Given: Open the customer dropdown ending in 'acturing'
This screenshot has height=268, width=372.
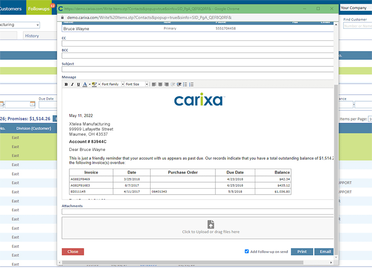Looking at the screenshot, I should pos(20,25).
